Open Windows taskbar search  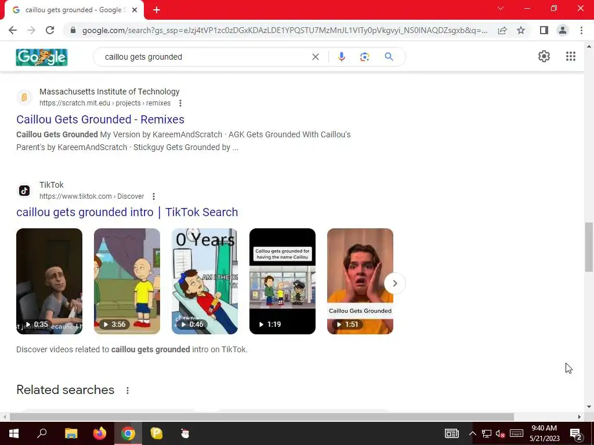pos(42,433)
